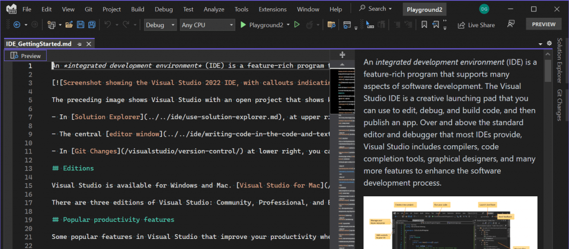Click the cursor selection toolbar icon
This screenshot has width=569, height=249.
pos(370,25)
